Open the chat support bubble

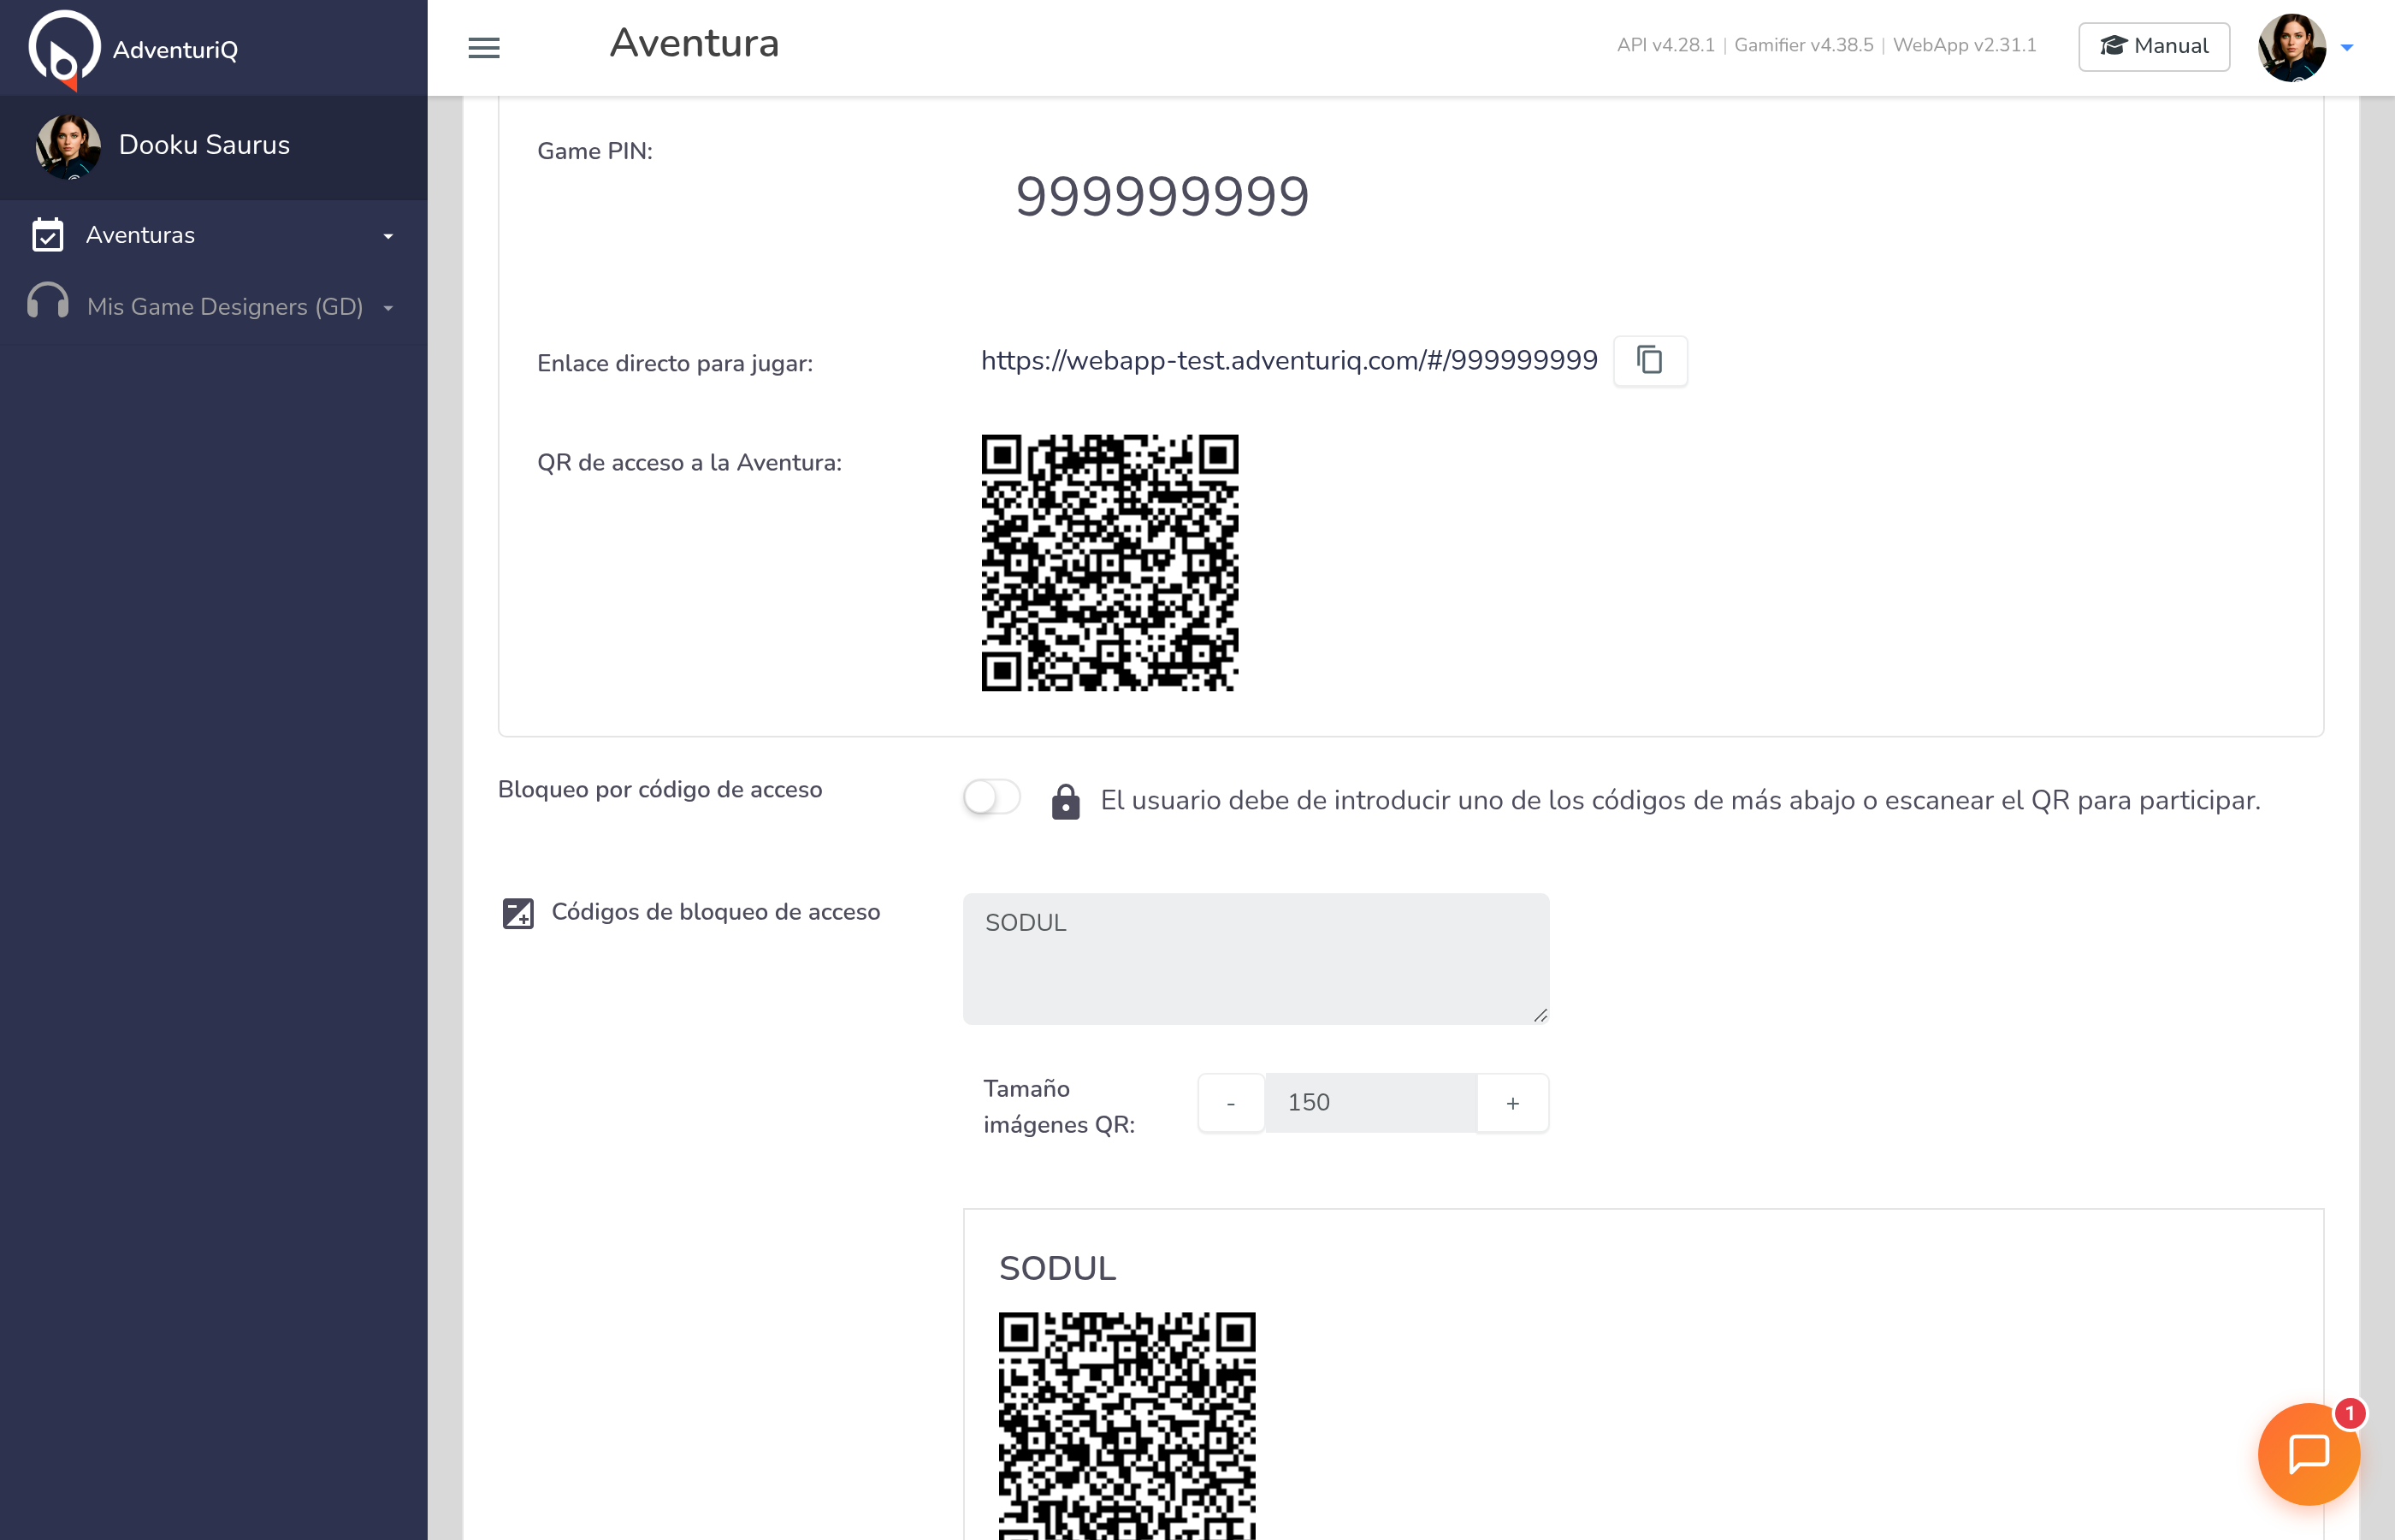[x=2308, y=1453]
